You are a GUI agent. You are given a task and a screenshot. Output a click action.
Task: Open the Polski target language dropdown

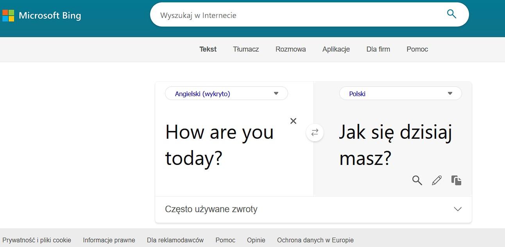coord(400,93)
